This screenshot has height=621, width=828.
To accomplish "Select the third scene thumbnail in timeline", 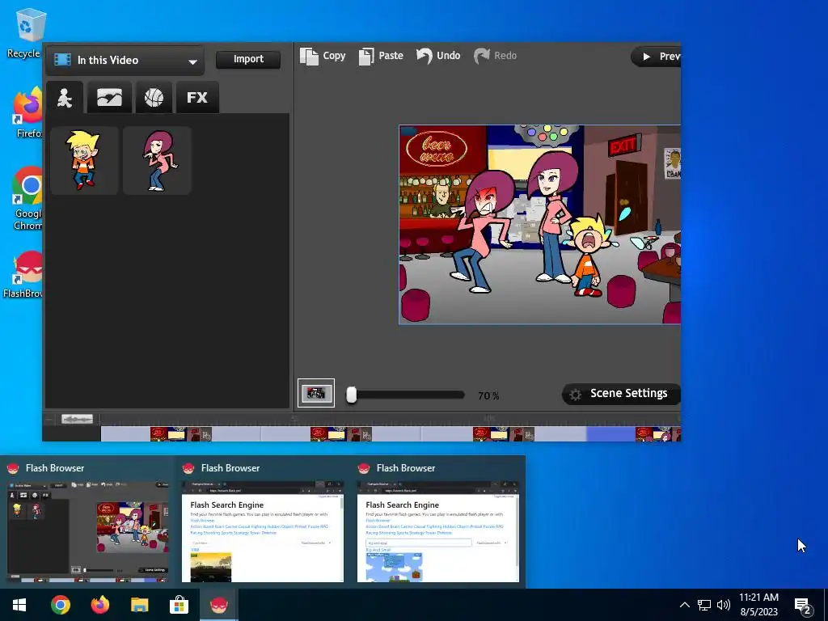I will pyautogui.click(x=503, y=434).
